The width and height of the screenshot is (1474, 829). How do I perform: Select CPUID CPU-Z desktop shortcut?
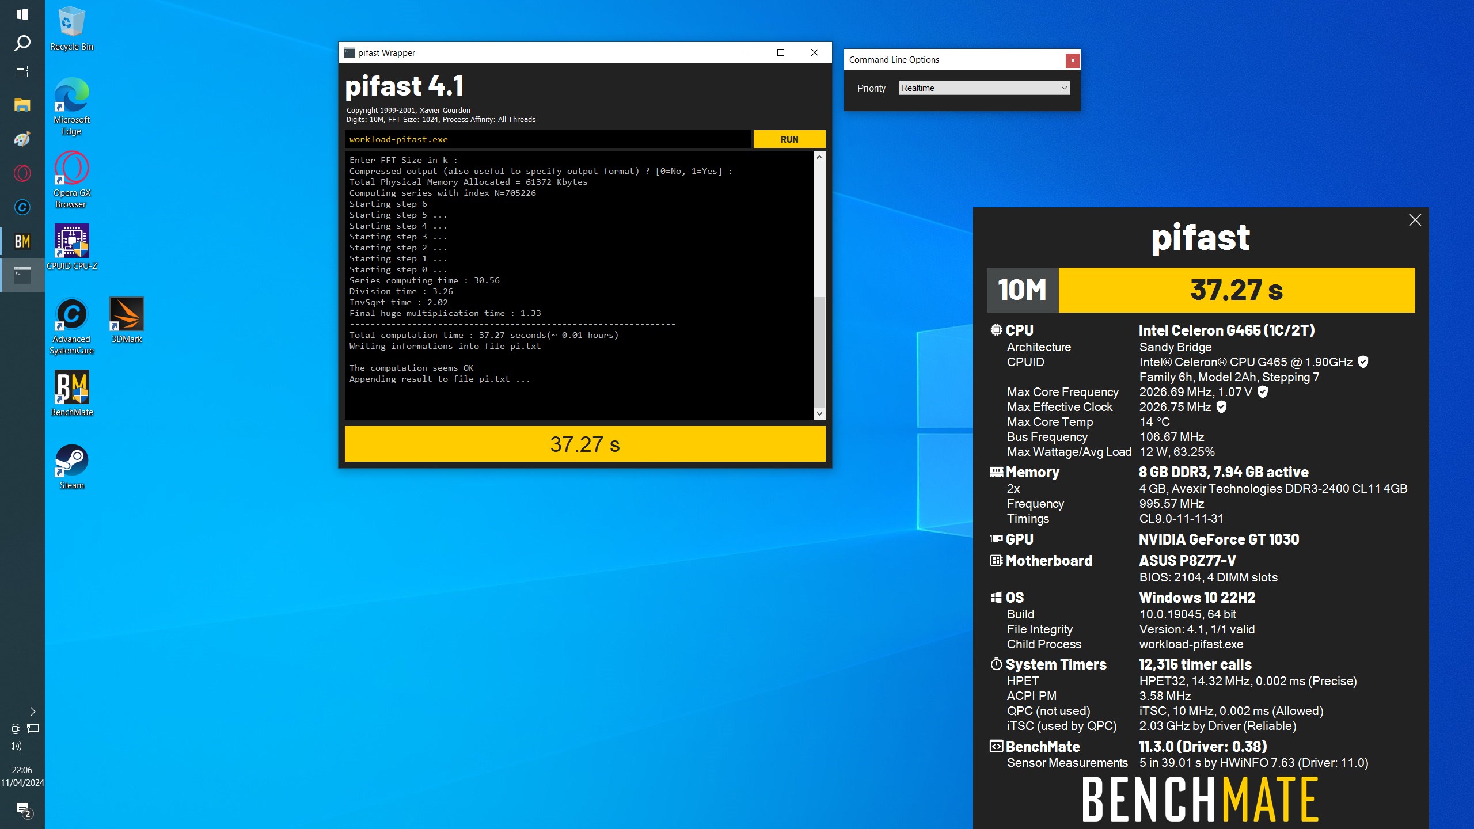pyautogui.click(x=71, y=247)
